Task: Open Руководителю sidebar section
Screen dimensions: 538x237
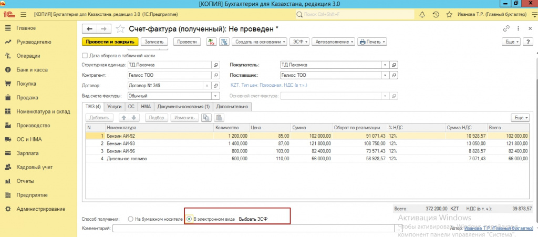Action: 34,42
